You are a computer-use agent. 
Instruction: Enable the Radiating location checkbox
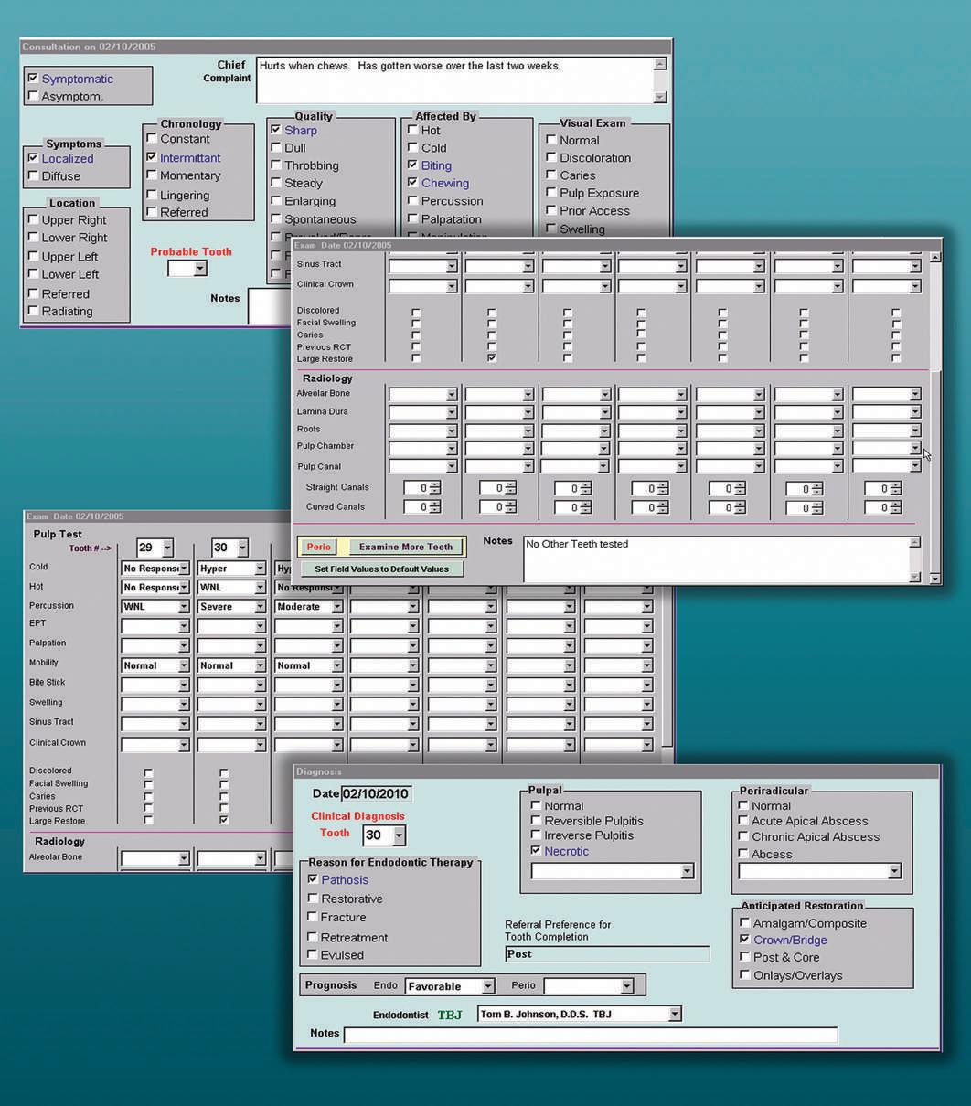point(34,311)
